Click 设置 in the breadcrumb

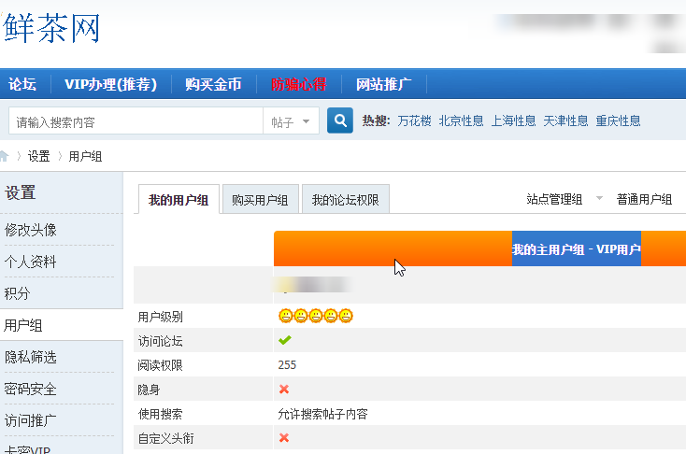(39, 156)
